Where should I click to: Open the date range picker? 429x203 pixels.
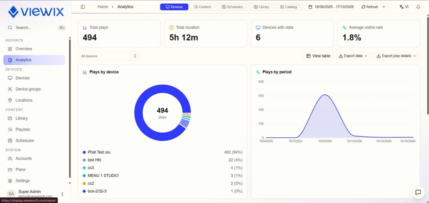pos(331,7)
